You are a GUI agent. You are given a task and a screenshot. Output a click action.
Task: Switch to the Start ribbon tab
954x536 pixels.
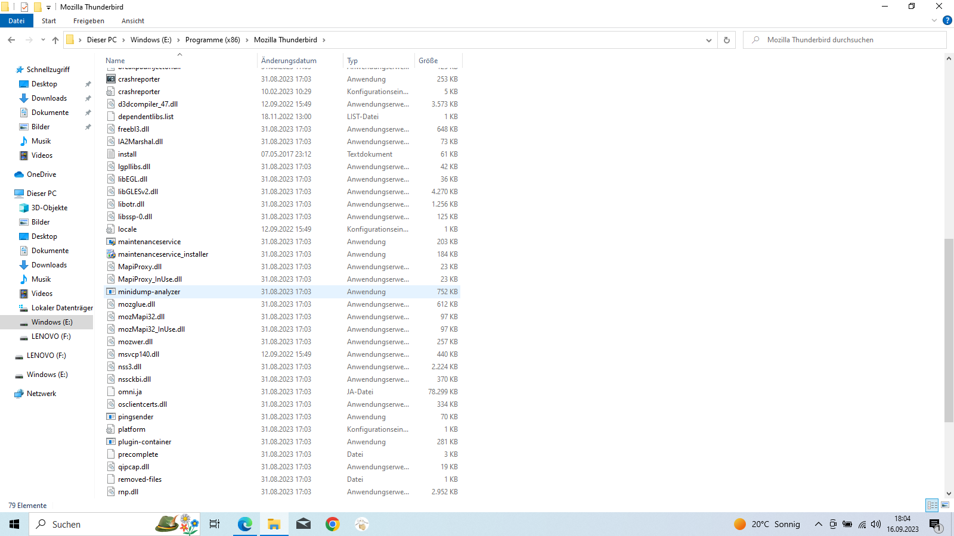coord(49,21)
